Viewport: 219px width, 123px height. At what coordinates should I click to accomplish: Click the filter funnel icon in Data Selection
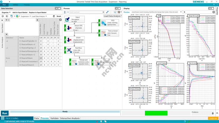click(7, 20)
